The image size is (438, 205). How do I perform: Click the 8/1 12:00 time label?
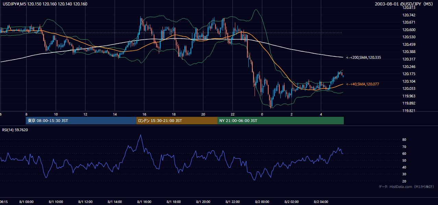point(85,202)
